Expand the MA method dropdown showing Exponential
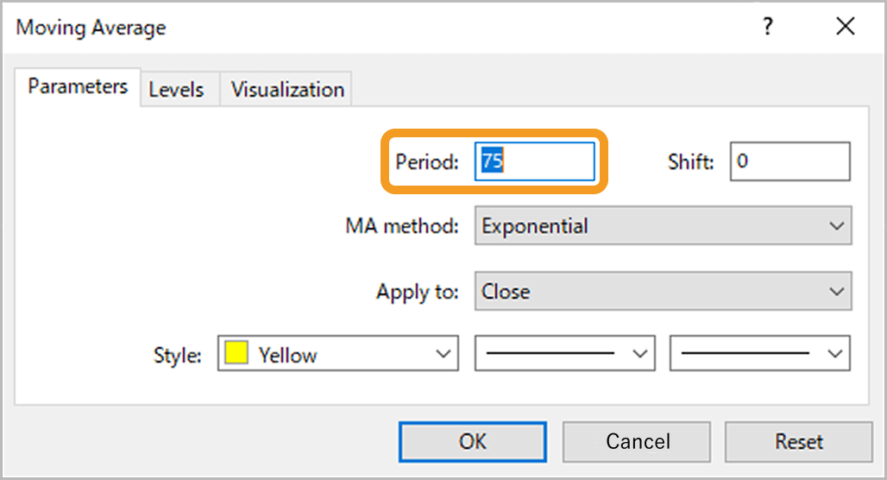The height and width of the screenshot is (480, 887). tap(663, 226)
